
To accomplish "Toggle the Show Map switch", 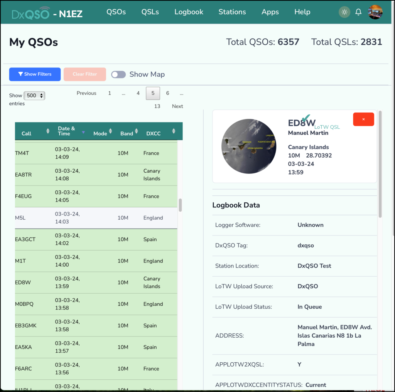I will coord(118,74).
